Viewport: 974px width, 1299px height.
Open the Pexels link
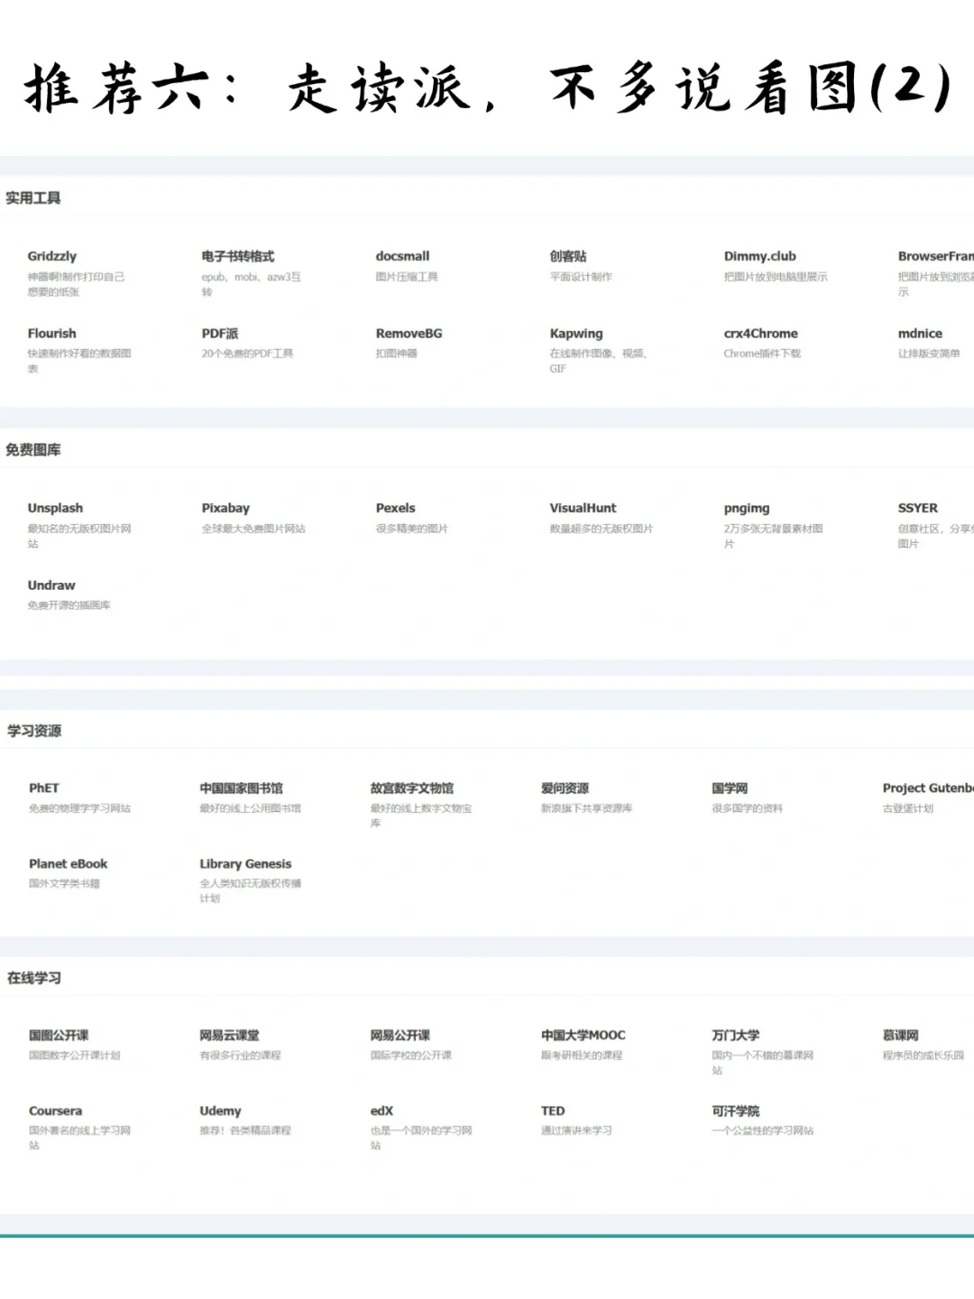tap(395, 508)
